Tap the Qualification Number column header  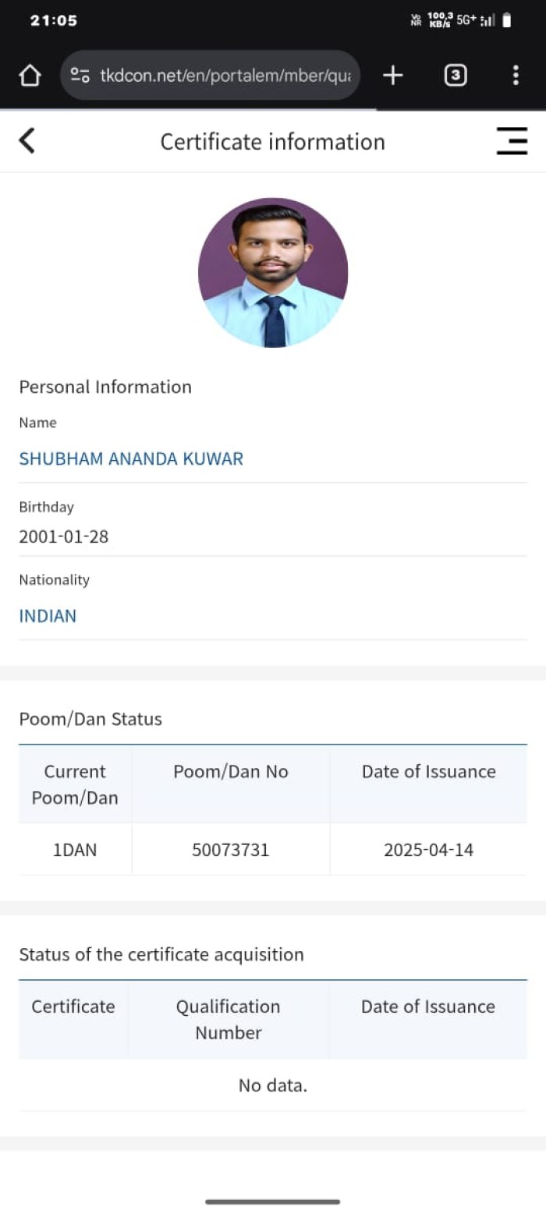pyautogui.click(x=228, y=1019)
